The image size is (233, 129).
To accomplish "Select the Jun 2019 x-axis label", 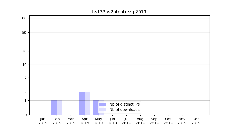I will pos(112,121).
